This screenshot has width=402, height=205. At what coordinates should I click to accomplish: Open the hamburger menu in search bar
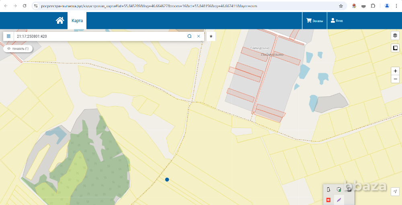(x=8, y=36)
